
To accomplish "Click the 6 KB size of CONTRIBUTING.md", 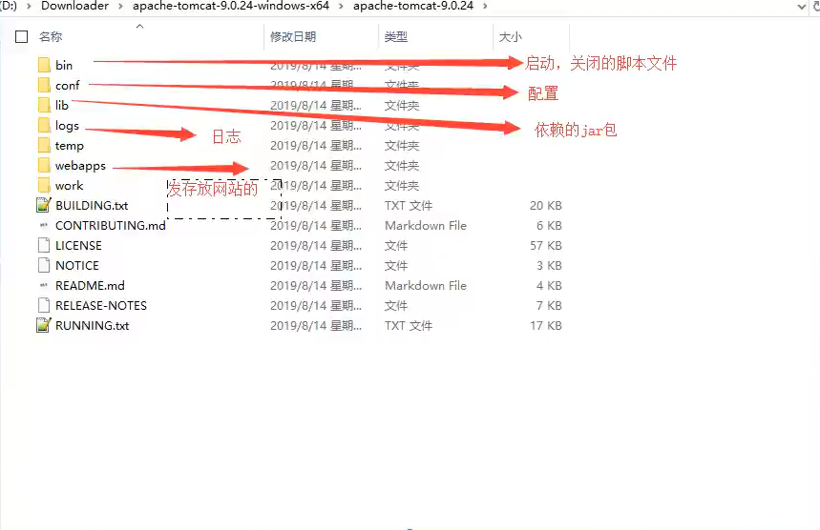I will coord(549,226).
